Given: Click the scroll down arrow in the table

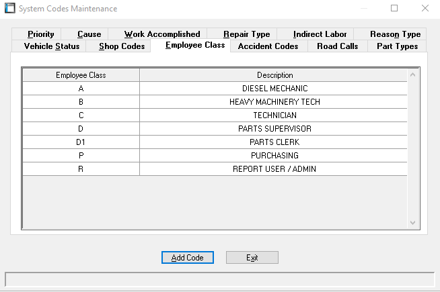Looking at the screenshot, I should (413, 223).
